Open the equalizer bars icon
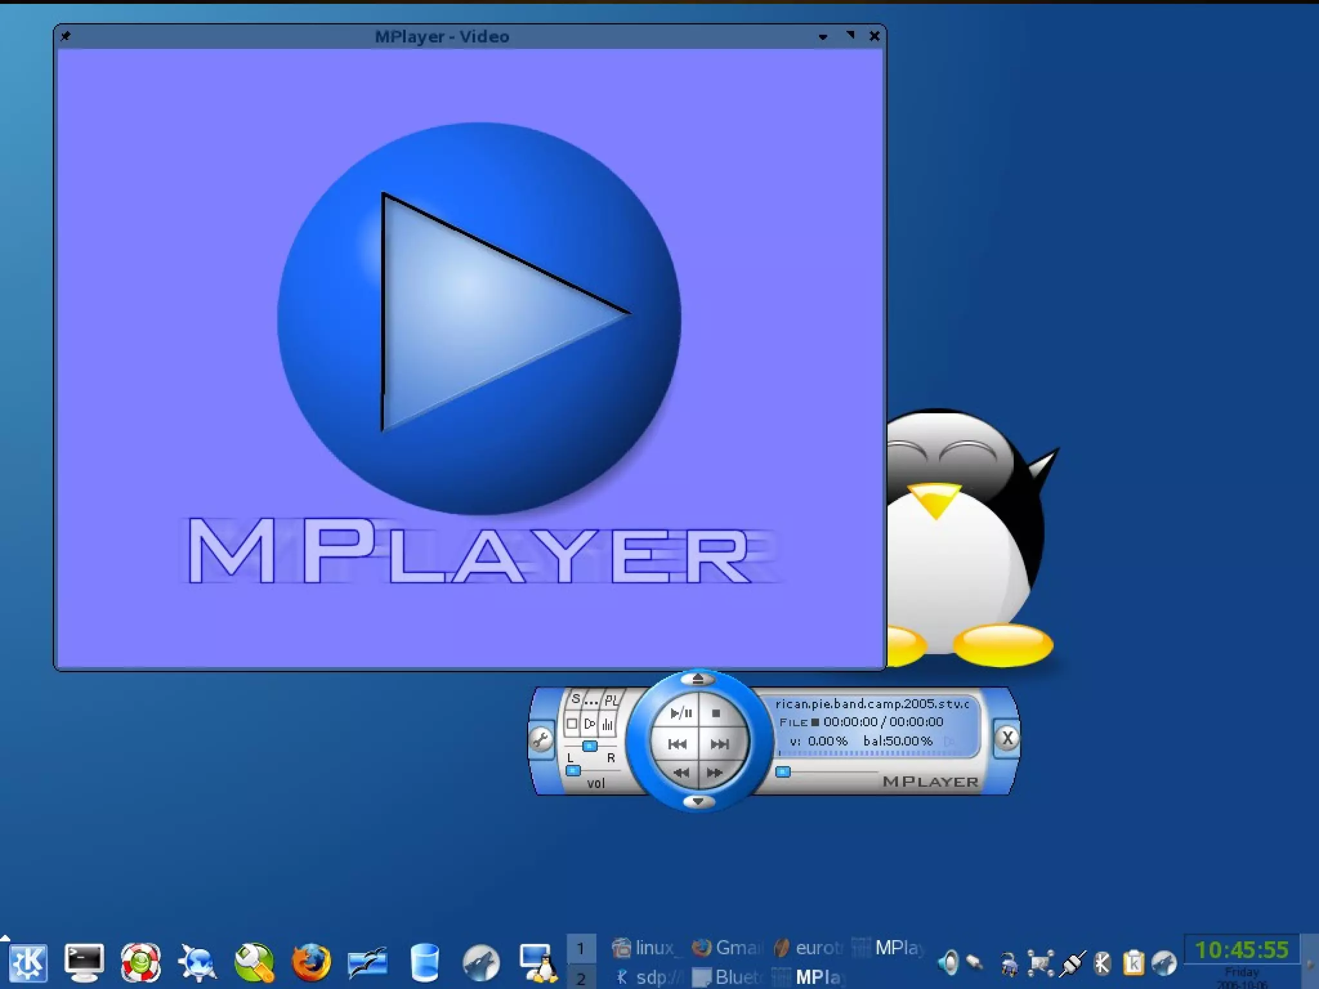Viewport: 1319px width, 989px height. tap(607, 725)
